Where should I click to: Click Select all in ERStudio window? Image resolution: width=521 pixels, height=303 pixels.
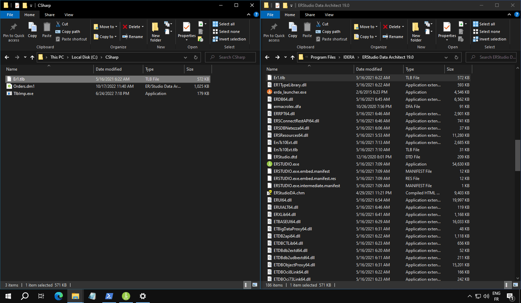coord(484,24)
